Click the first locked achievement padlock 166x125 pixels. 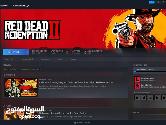pyautogui.click(x=137, y=97)
